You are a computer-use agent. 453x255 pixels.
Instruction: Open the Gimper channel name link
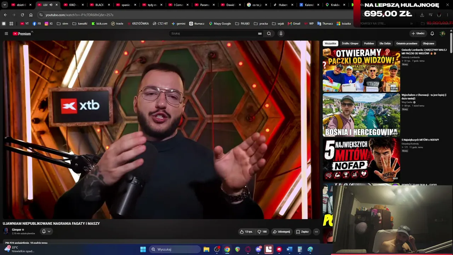pos(17,230)
